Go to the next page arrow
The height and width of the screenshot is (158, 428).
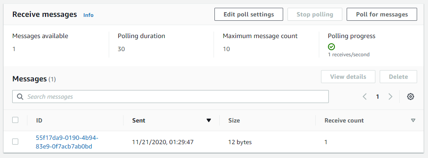pyautogui.click(x=390, y=97)
